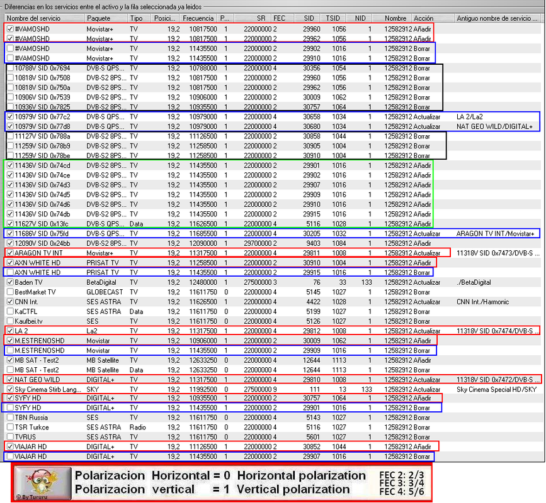The height and width of the screenshot is (503, 546).
Task: Click the NID column header
Action: [360, 18]
